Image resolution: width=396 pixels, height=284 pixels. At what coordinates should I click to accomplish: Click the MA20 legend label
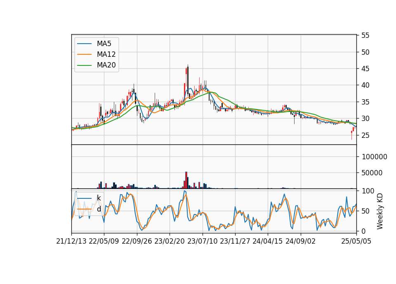click(x=106, y=65)
